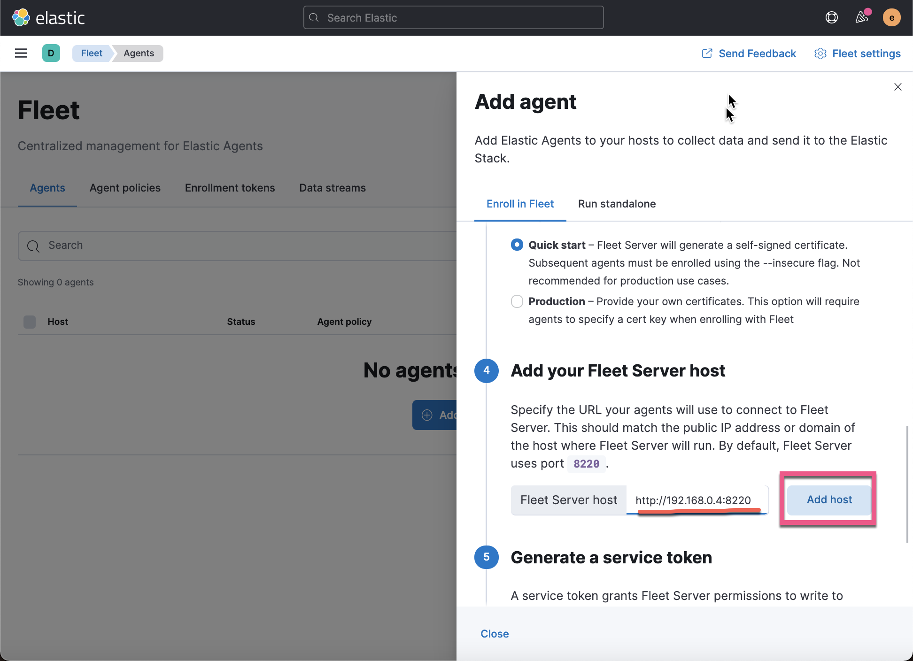The image size is (913, 661).
Task: Open Fleet settings panel
Action: tap(858, 53)
